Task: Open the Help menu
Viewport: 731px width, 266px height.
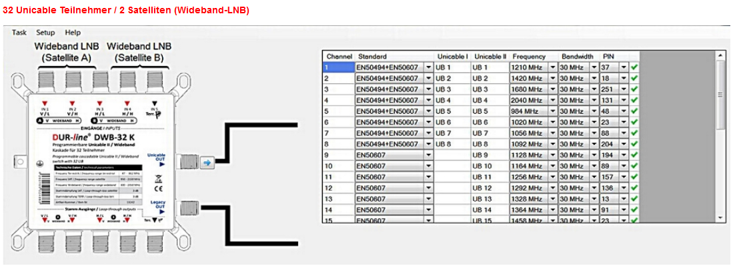Action: pos(73,32)
